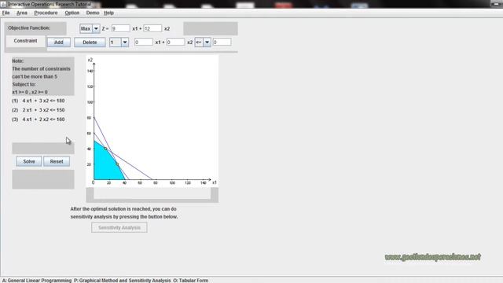The height and width of the screenshot is (283, 503).
Task: Open the Procedure menu
Action: point(46,13)
